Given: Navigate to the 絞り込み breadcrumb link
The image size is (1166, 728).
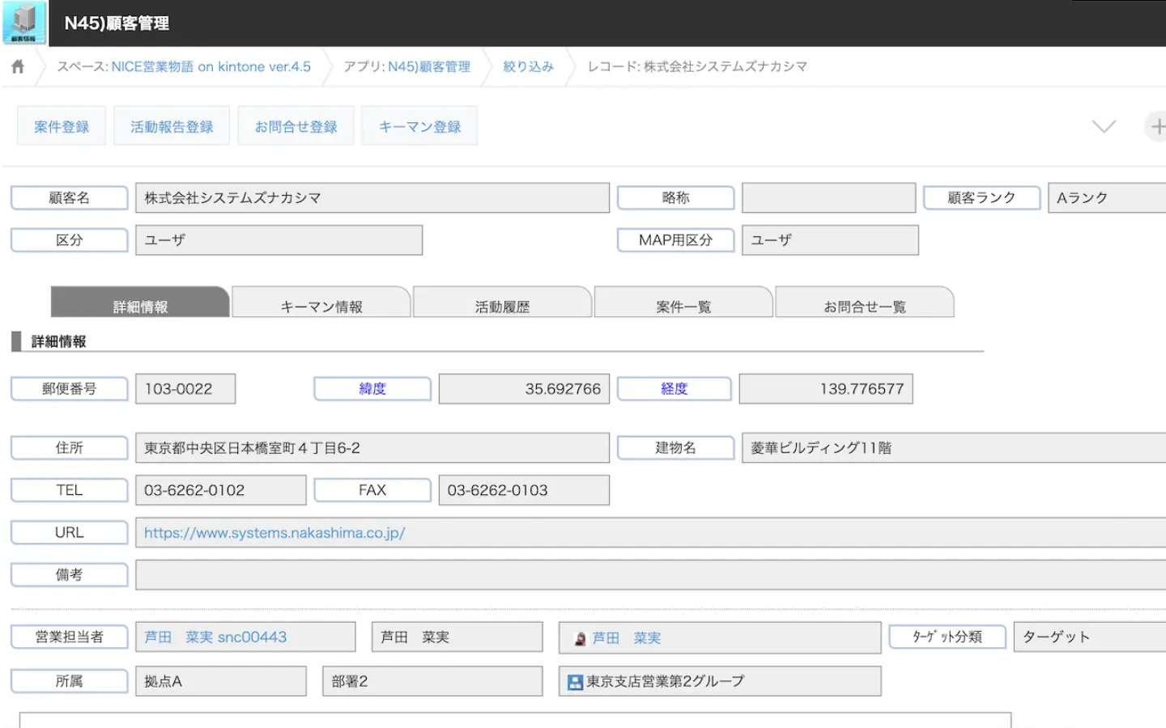Looking at the screenshot, I should pos(528,67).
